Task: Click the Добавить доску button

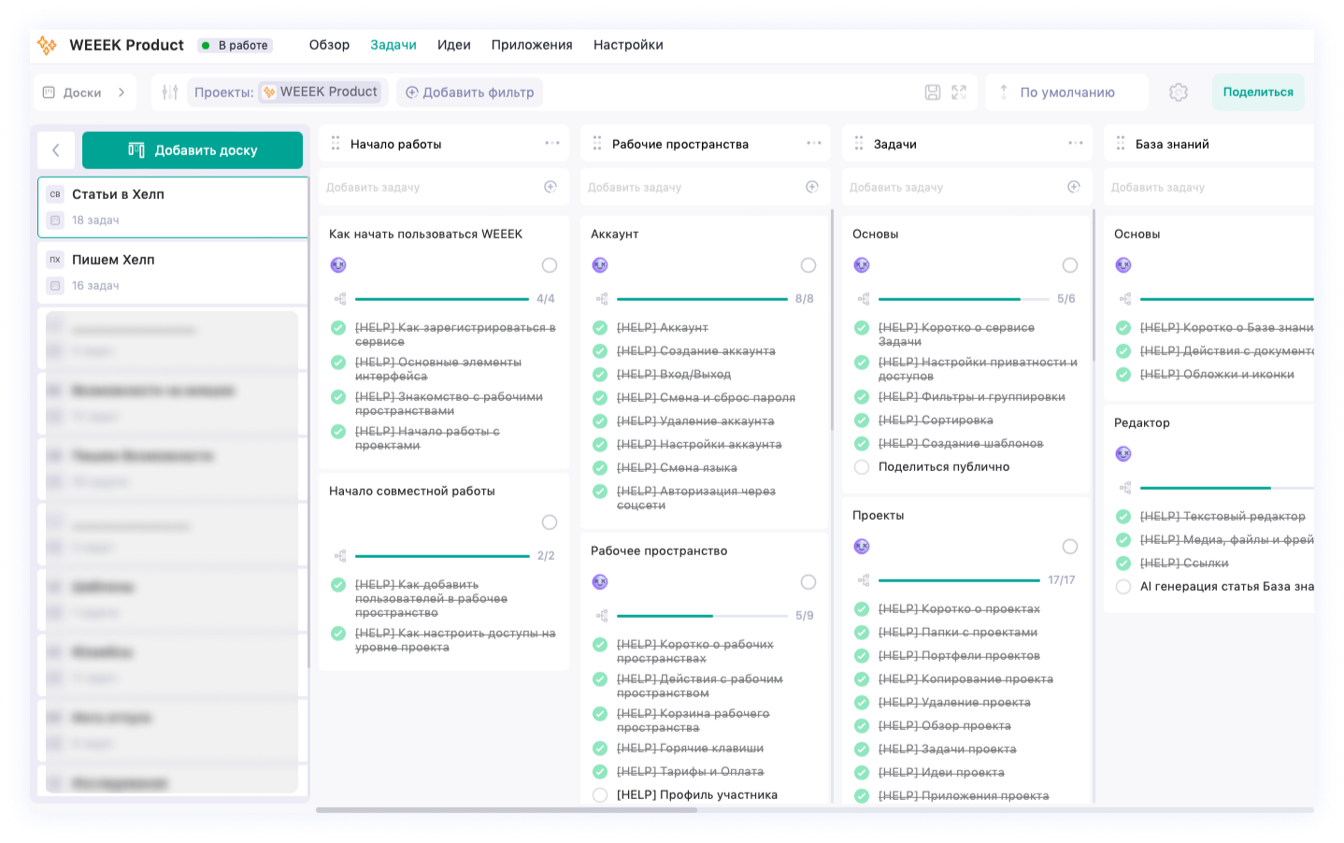Action: click(193, 150)
